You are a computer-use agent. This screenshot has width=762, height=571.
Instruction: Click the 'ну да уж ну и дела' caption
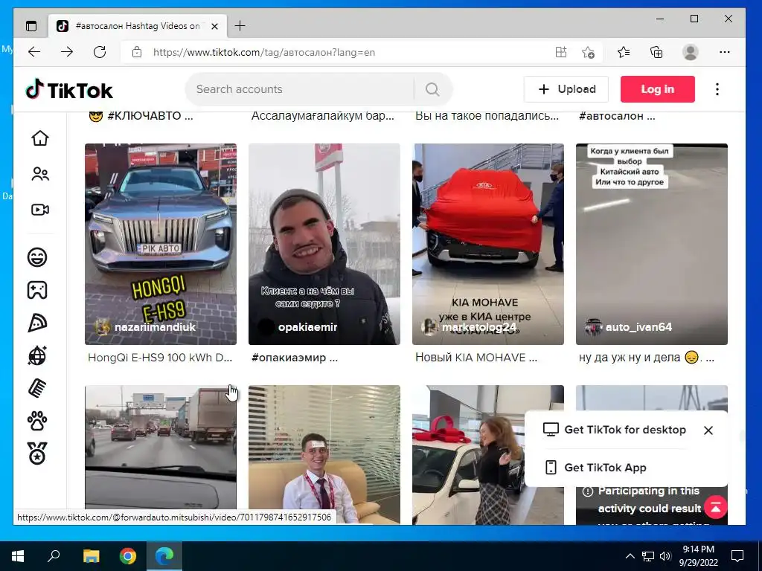point(647,358)
